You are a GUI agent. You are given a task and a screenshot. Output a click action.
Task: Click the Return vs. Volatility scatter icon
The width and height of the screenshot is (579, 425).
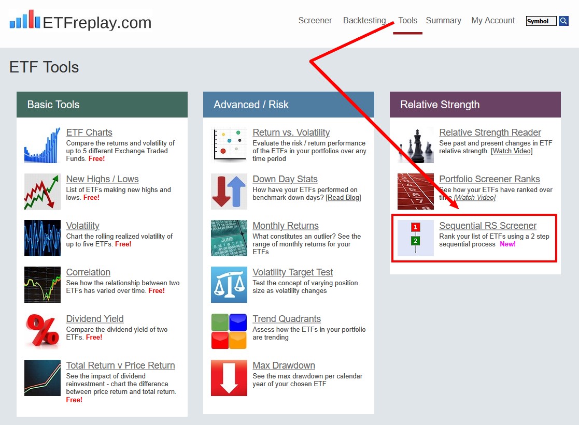click(x=229, y=145)
